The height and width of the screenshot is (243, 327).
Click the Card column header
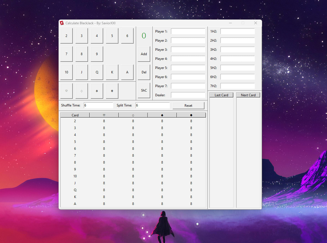point(75,115)
